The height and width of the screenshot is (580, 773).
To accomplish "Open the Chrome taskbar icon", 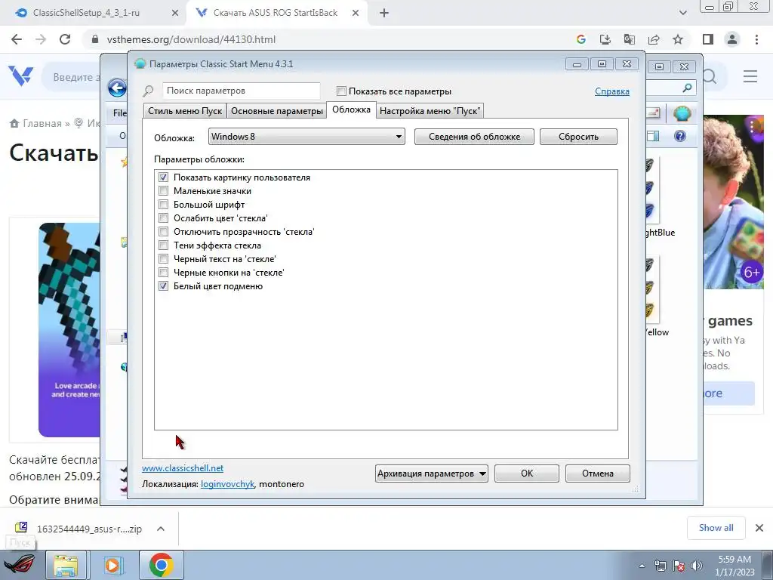I will tap(162, 565).
